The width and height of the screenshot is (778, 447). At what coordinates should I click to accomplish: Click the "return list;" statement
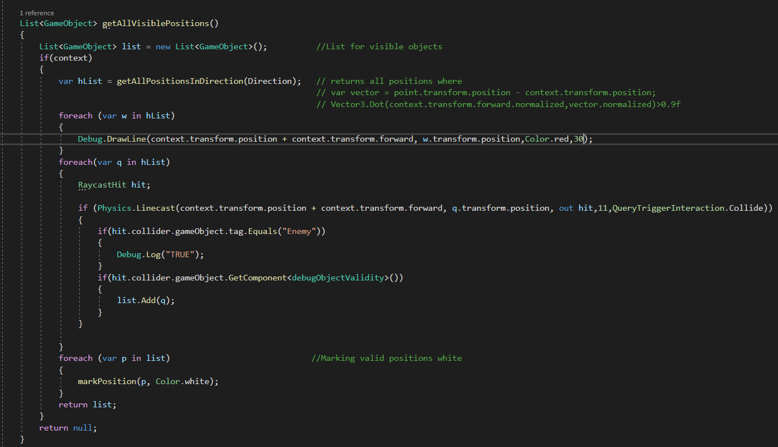87,405
